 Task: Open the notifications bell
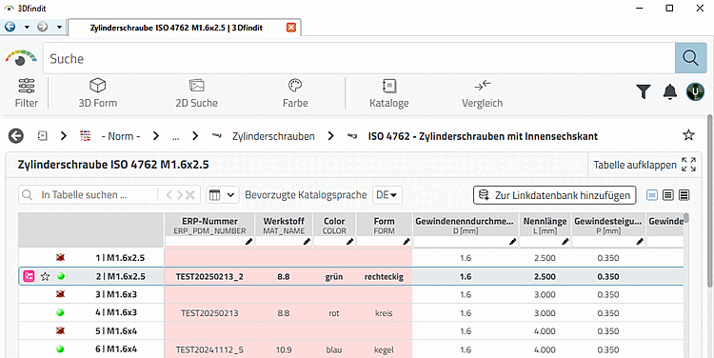tap(670, 92)
